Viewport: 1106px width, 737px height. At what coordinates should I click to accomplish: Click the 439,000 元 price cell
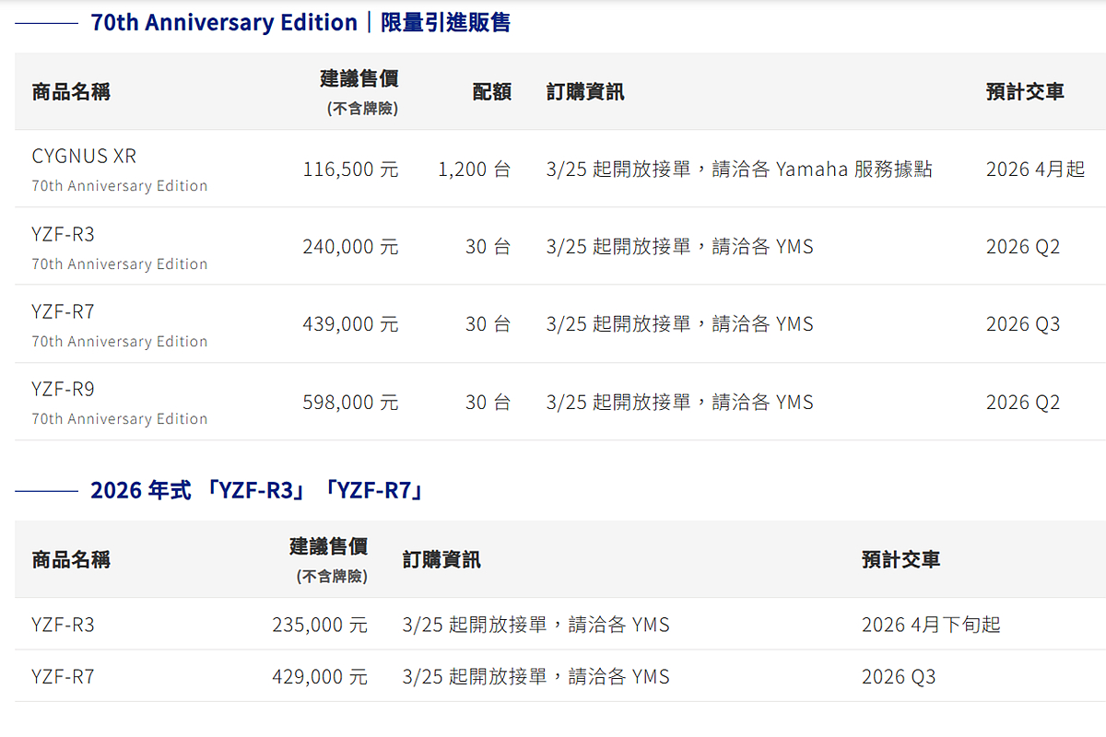[350, 324]
